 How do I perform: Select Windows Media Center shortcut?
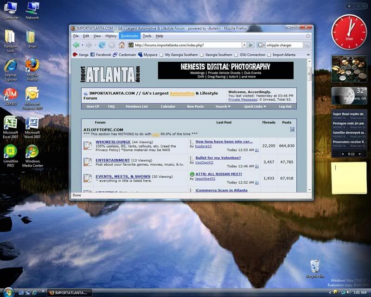pyautogui.click(x=32, y=156)
